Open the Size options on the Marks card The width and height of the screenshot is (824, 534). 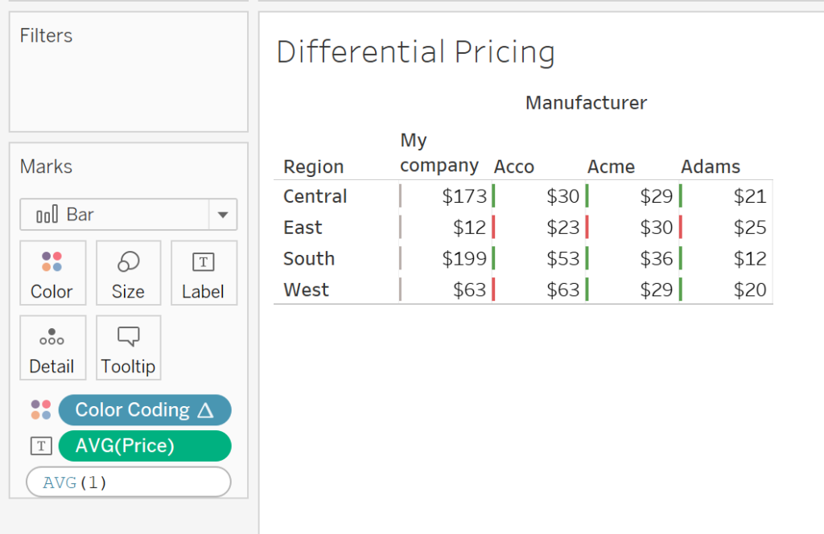pyautogui.click(x=128, y=273)
